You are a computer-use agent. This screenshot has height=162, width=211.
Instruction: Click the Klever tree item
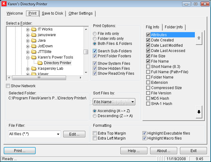point(43,74)
